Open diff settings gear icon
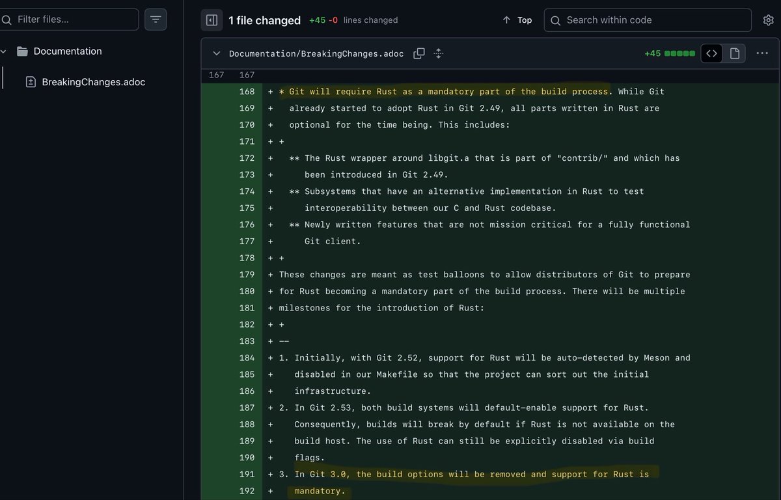Image resolution: width=781 pixels, height=500 pixels. [x=768, y=20]
